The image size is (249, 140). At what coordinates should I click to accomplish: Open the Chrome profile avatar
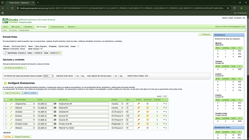click(241, 8)
